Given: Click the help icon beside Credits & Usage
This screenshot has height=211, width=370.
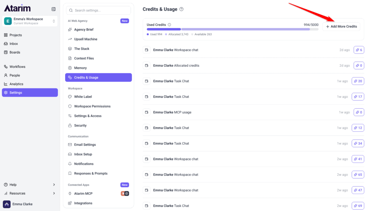Looking at the screenshot, I should click(181, 9).
